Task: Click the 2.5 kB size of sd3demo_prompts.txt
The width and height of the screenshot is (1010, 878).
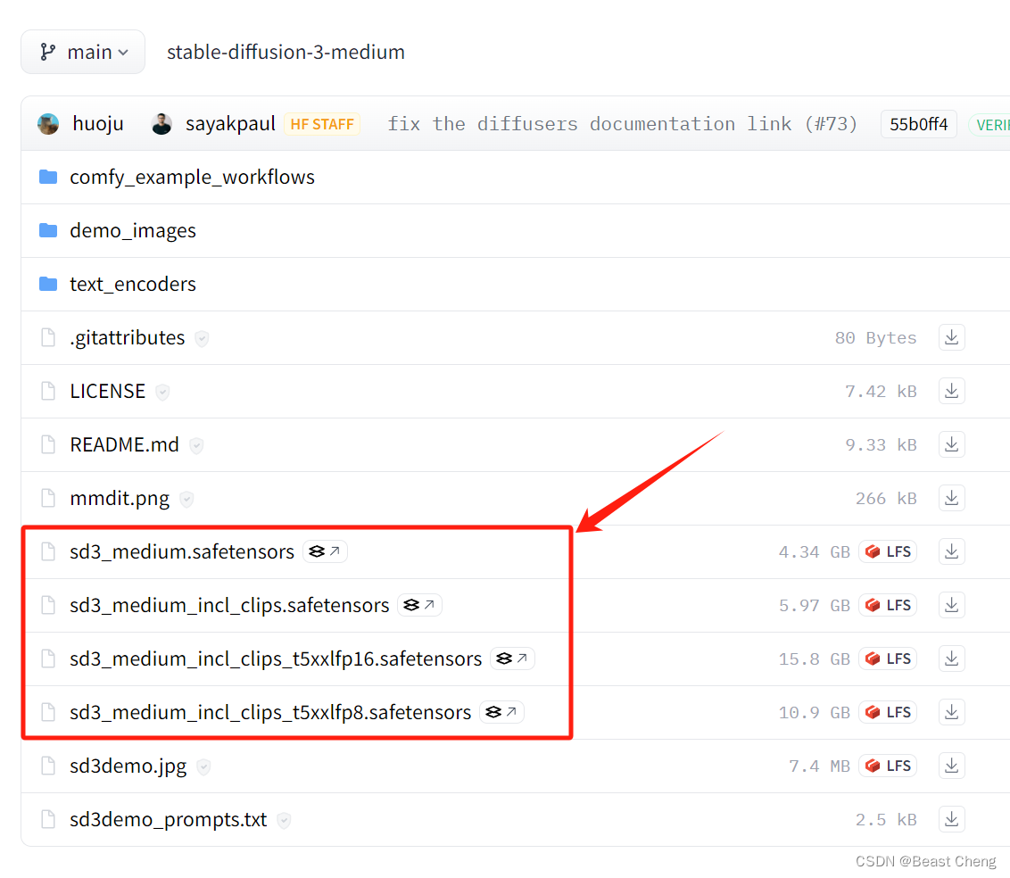Action: pos(886,819)
